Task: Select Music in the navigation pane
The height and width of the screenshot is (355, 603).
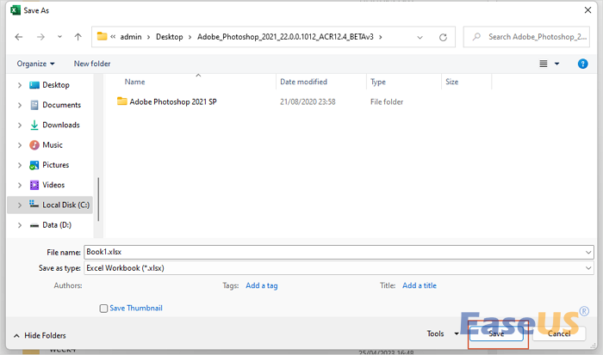Action: click(53, 144)
